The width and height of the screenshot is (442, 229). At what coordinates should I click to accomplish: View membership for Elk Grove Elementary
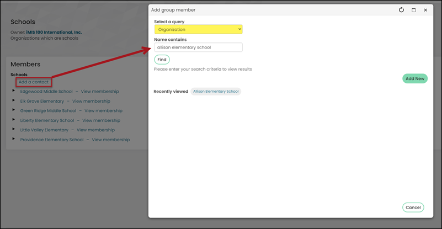[92, 101]
